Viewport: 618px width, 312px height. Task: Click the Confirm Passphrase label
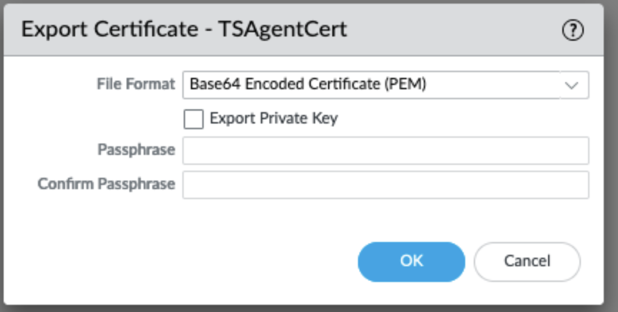point(106,184)
